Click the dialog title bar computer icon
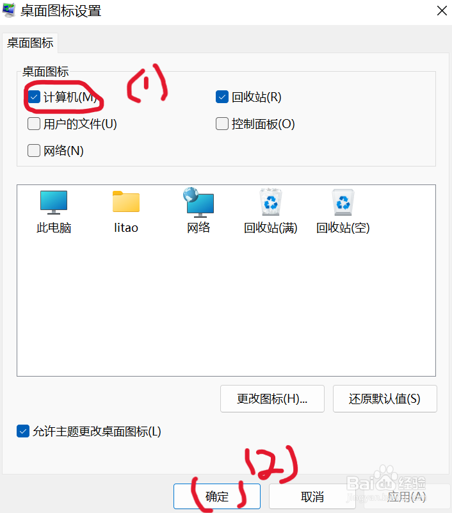Image resolution: width=452 pixels, height=513 pixels. 9,10
